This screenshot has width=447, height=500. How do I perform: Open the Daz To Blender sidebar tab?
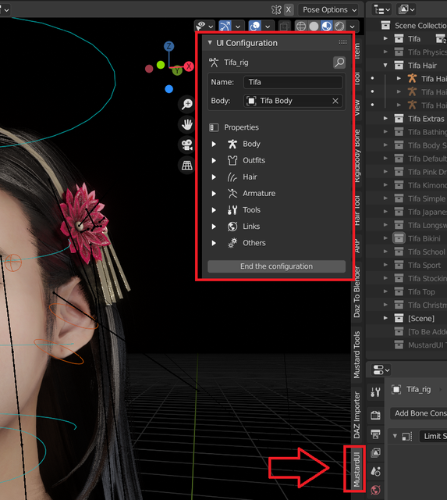click(x=357, y=291)
